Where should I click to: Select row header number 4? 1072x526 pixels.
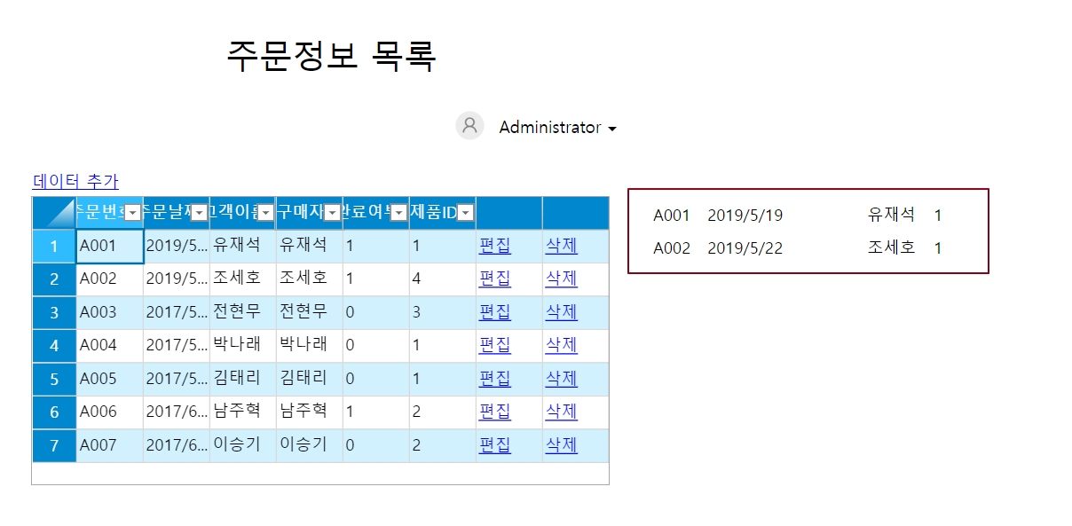54,345
